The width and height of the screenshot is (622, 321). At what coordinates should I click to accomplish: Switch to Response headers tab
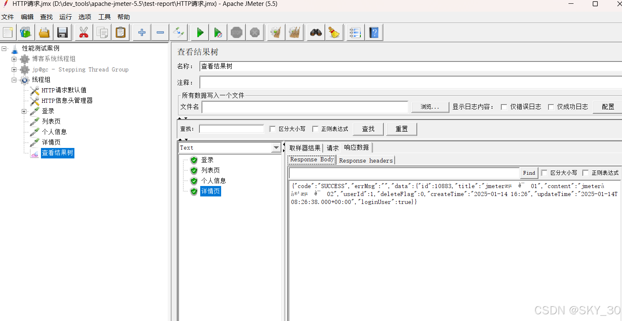(366, 160)
